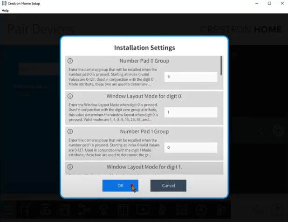The image size is (288, 222).
Task: Click the OK button in Installation Settings
Action: pos(120,186)
